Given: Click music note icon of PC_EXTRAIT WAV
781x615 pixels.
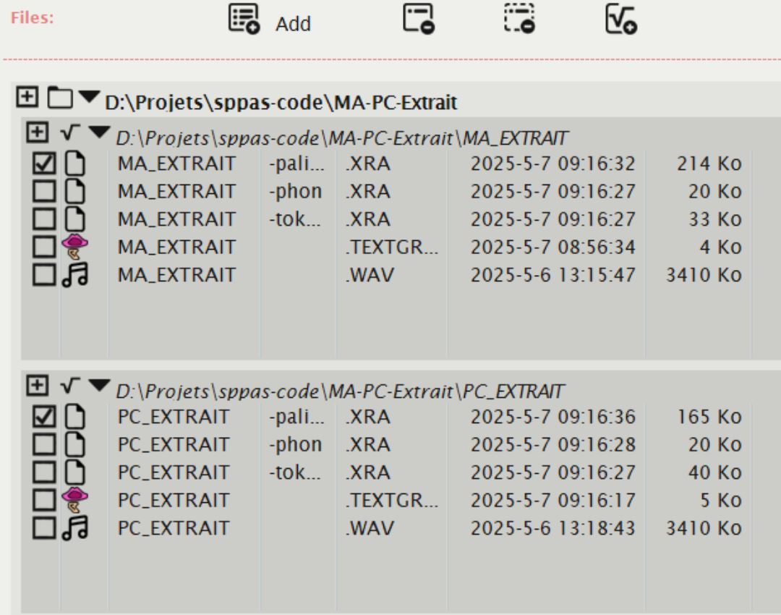Looking at the screenshot, I should pos(74,527).
